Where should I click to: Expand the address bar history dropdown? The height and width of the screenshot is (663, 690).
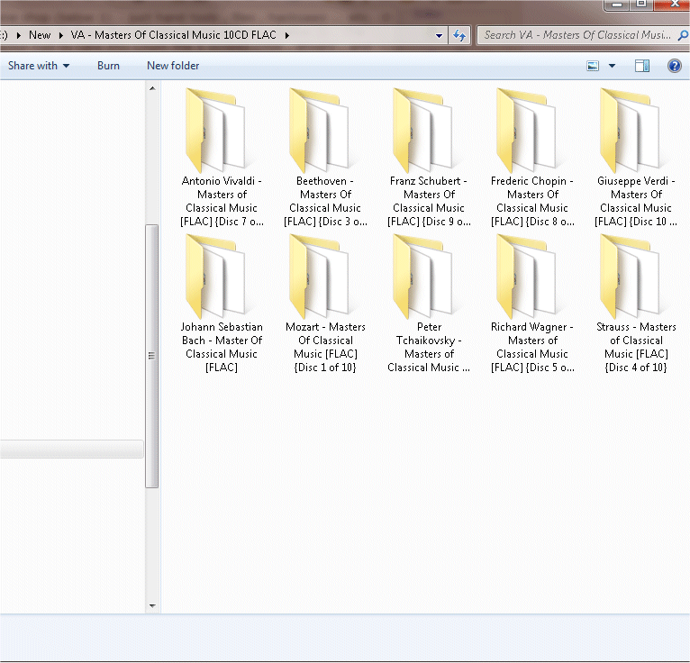click(439, 36)
